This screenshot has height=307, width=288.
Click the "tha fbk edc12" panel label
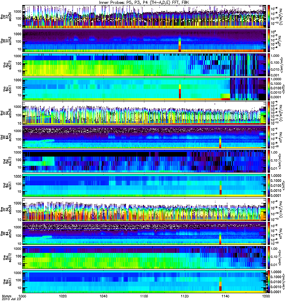[7, 65]
